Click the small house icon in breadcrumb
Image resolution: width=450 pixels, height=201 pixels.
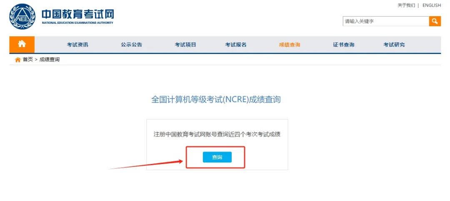click(18, 60)
